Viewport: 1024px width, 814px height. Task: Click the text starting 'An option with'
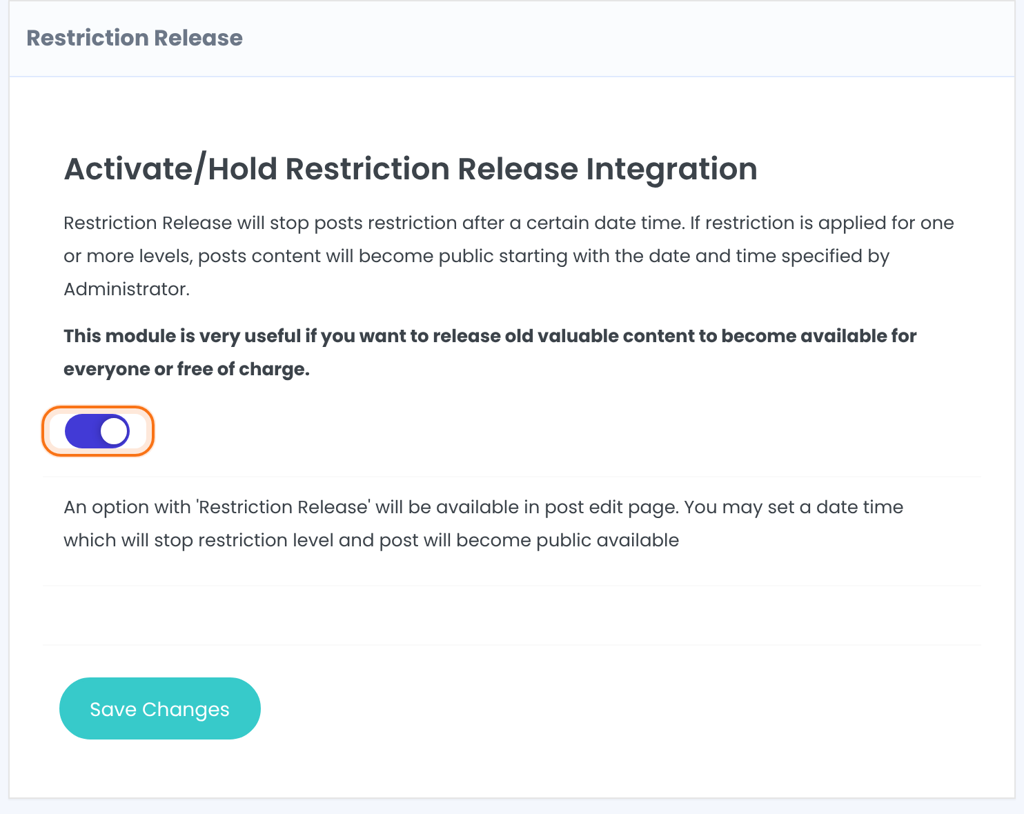tap(483, 524)
